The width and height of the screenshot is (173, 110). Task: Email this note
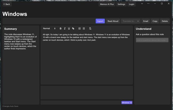146,21
